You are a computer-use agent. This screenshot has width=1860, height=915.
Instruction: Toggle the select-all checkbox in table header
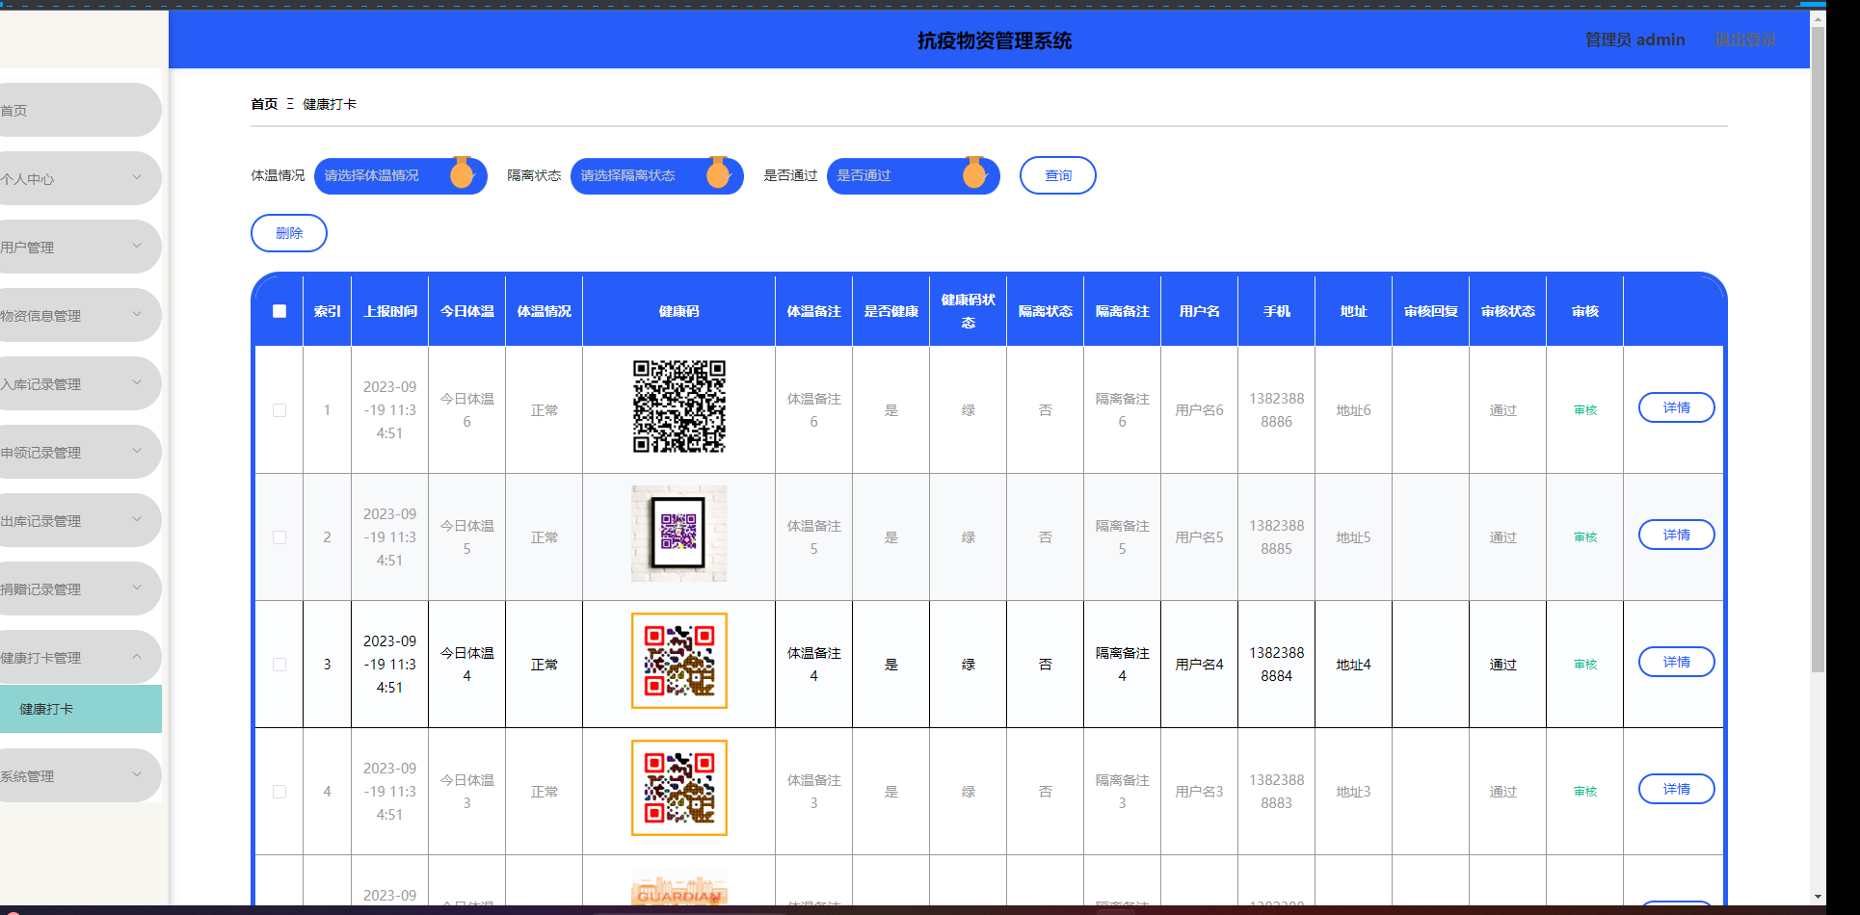pos(279,311)
